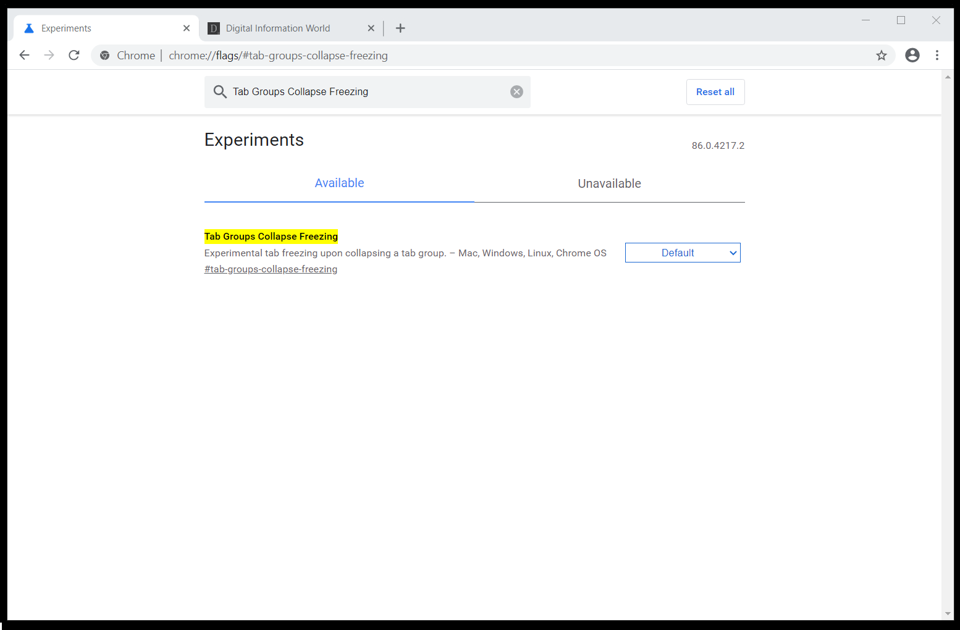The width and height of the screenshot is (960, 630).
Task: Follow the #tab-groups-collapse-freezing link
Action: click(x=271, y=269)
